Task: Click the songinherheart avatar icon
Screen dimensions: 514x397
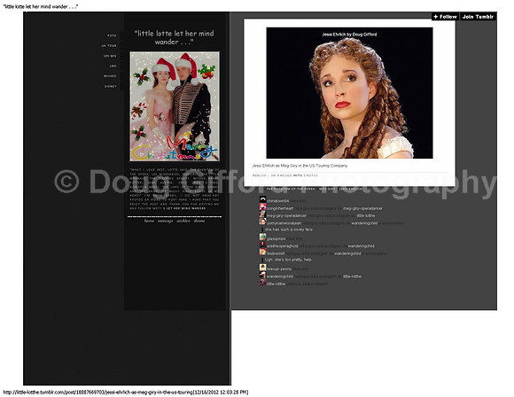Action: click(262, 207)
